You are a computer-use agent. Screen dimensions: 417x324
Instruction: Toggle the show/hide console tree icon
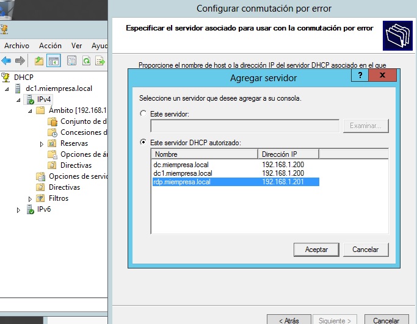click(x=54, y=60)
